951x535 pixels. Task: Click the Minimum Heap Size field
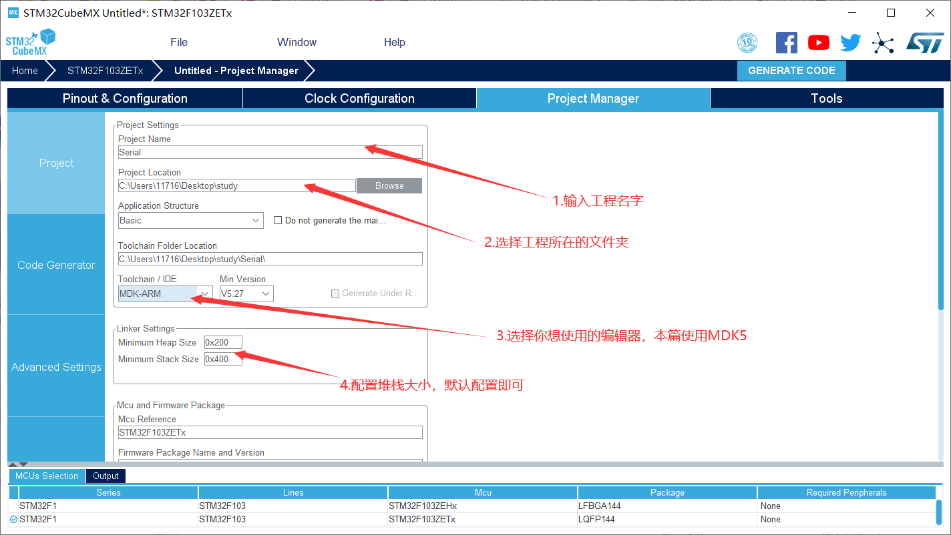(x=223, y=342)
